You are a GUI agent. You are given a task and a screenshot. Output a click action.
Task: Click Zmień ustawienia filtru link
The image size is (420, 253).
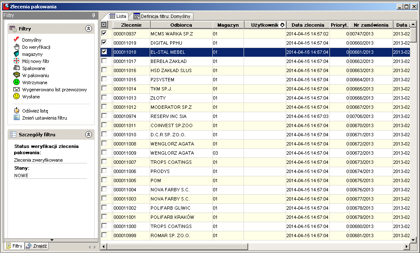tap(45, 118)
